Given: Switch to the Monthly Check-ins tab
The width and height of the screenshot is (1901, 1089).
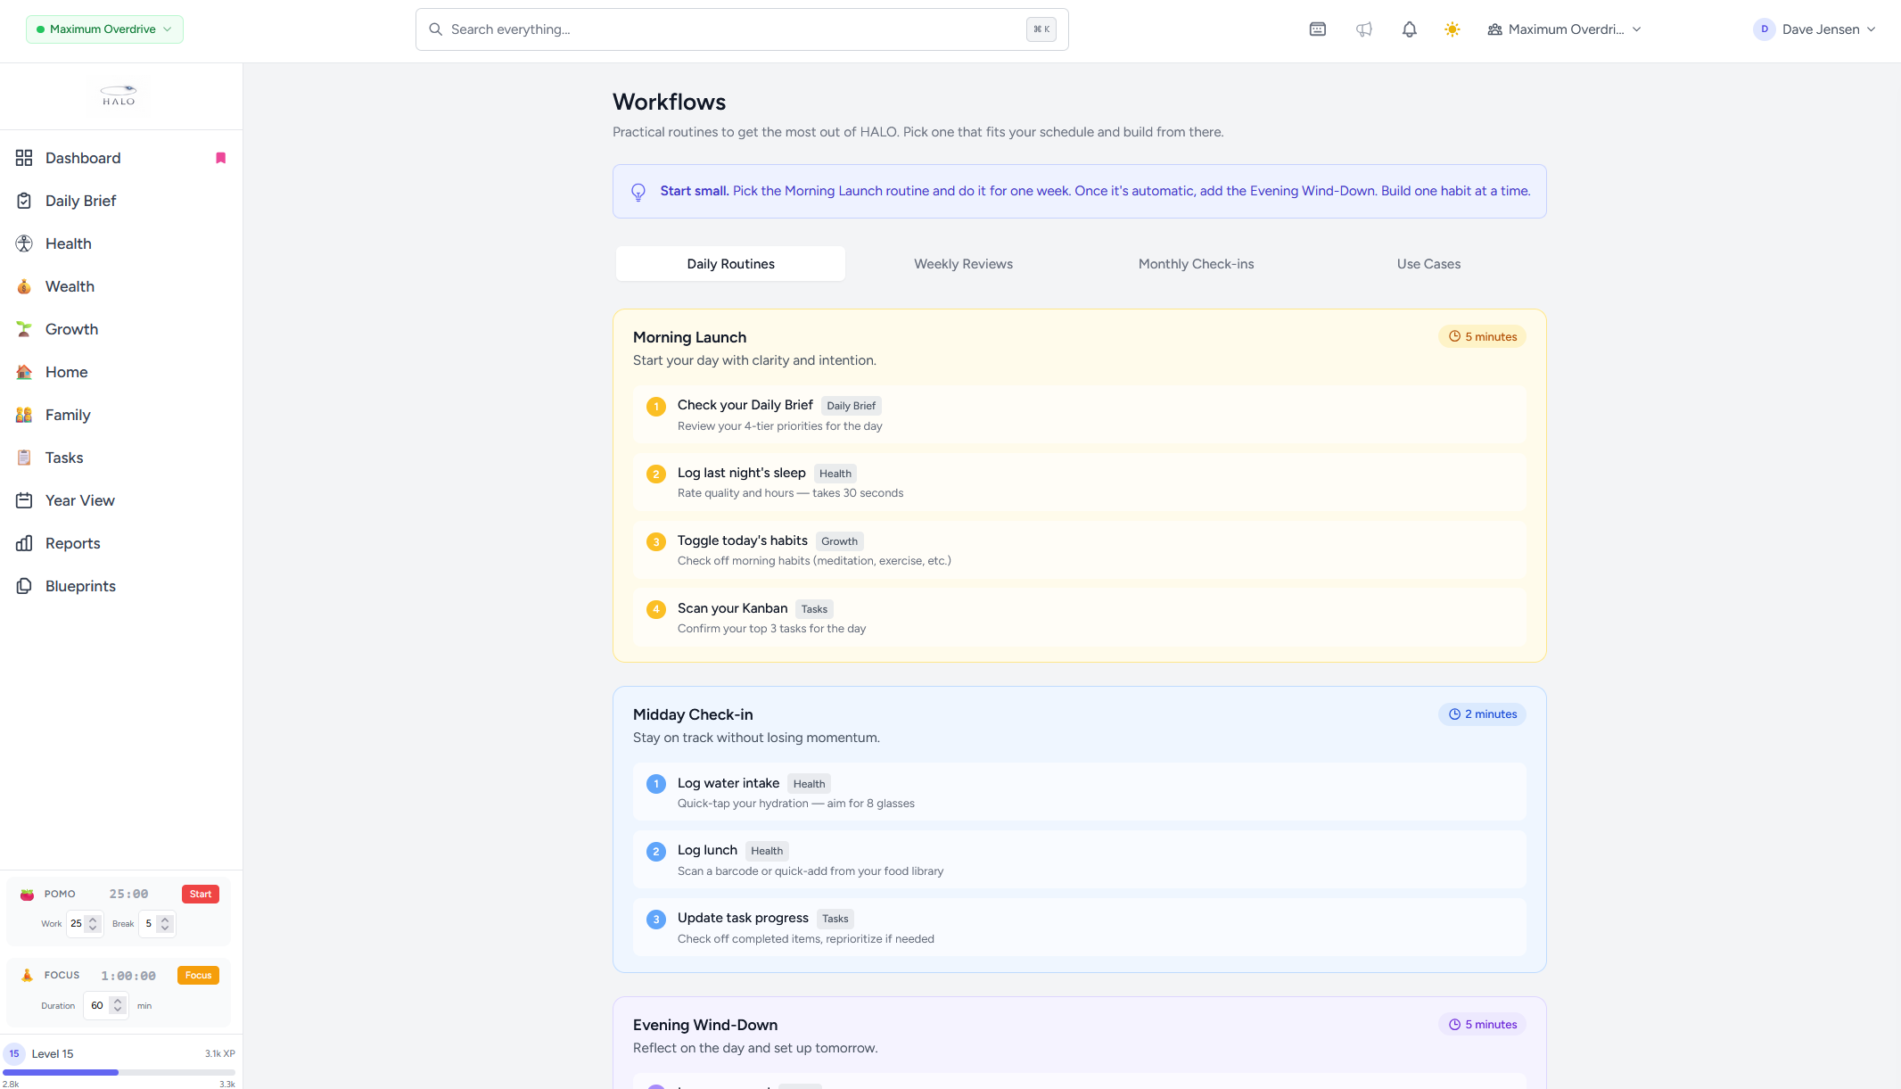Looking at the screenshot, I should (1196, 264).
